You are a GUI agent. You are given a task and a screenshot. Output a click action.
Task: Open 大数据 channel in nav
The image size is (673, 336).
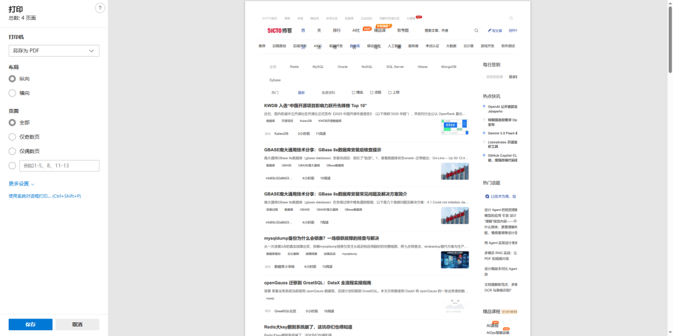pos(451,46)
